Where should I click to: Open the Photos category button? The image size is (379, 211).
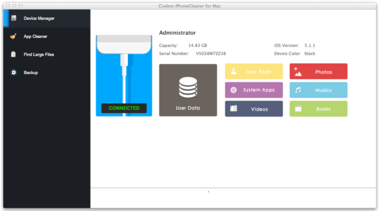[x=318, y=72]
